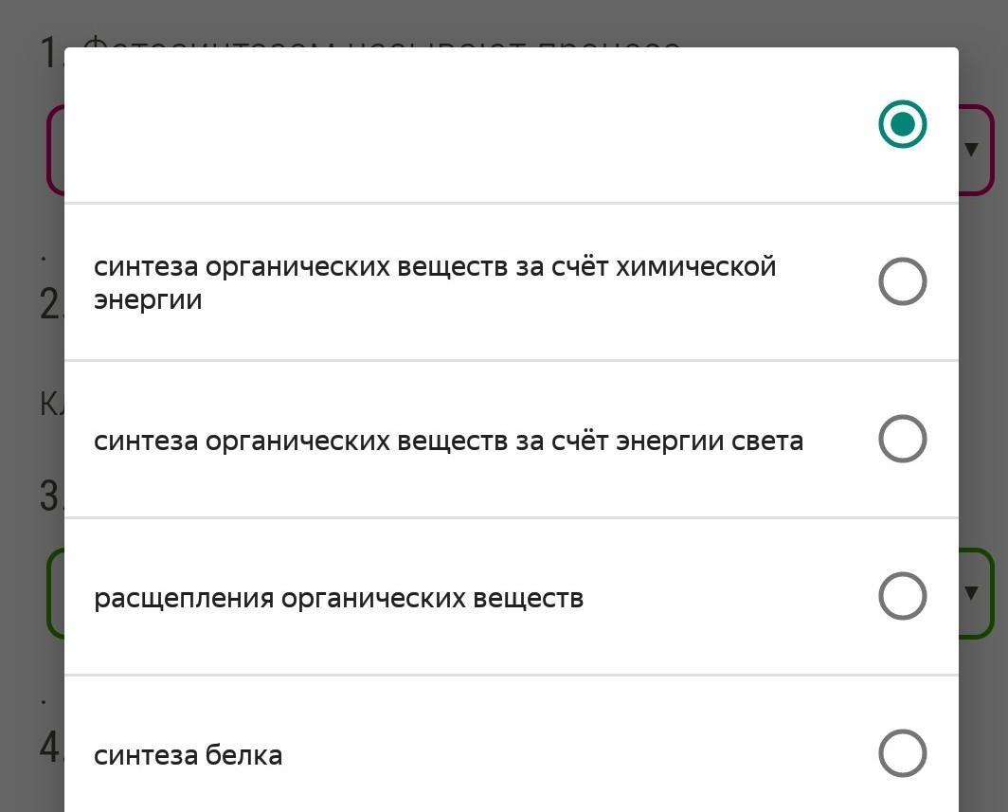This screenshot has height=812, width=1008.
Task: Pick the 'синтеза белка' option label
Action: (188, 755)
